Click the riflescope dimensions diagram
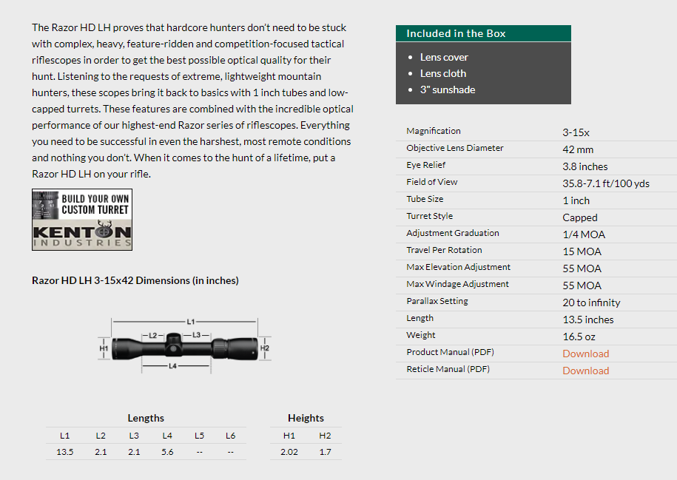 click(x=185, y=345)
